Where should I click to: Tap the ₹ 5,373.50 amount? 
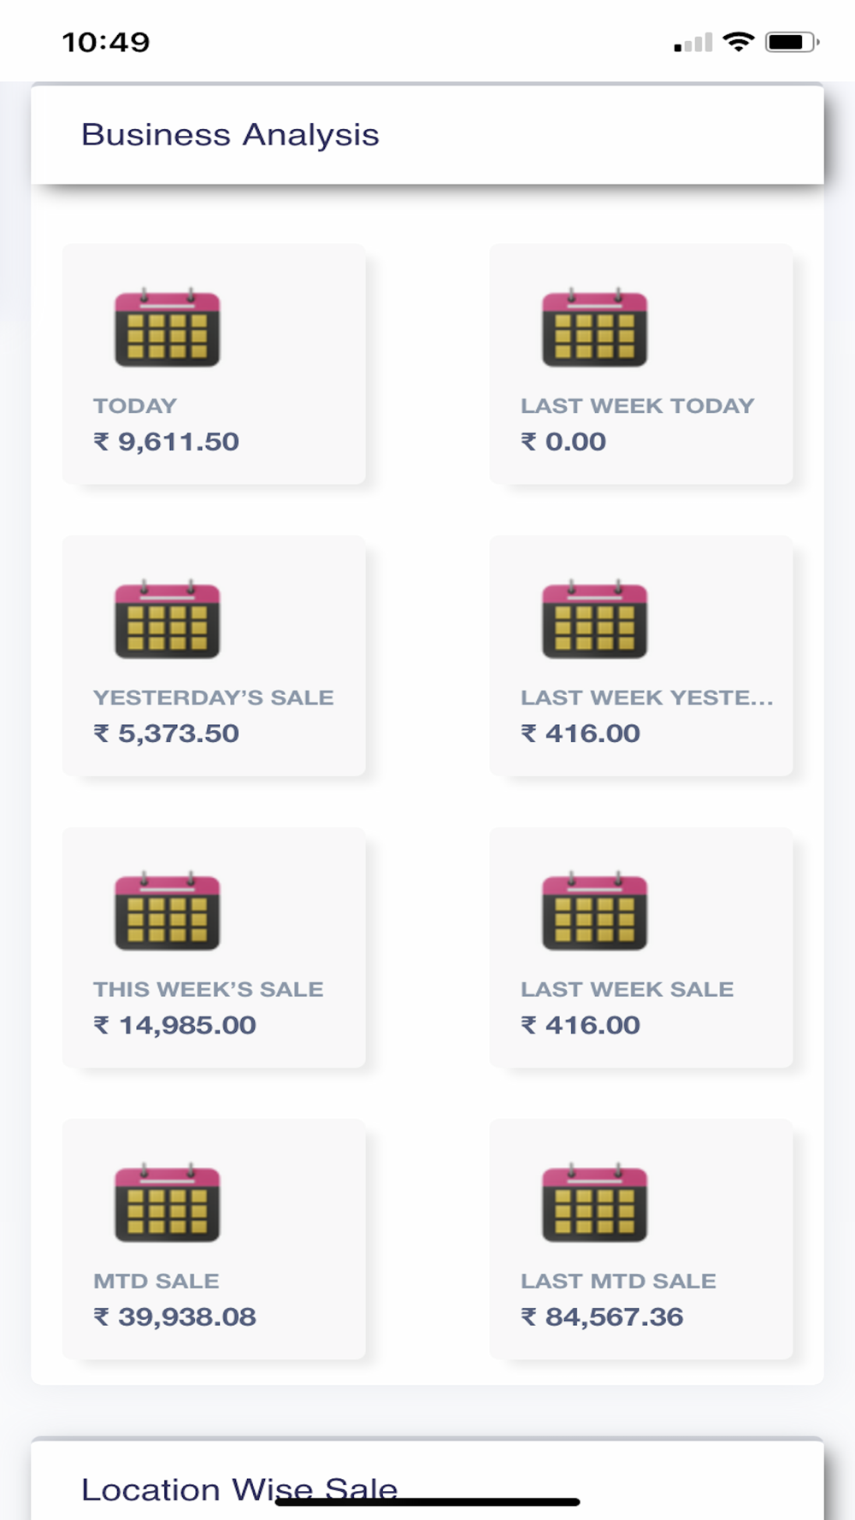[x=167, y=733]
